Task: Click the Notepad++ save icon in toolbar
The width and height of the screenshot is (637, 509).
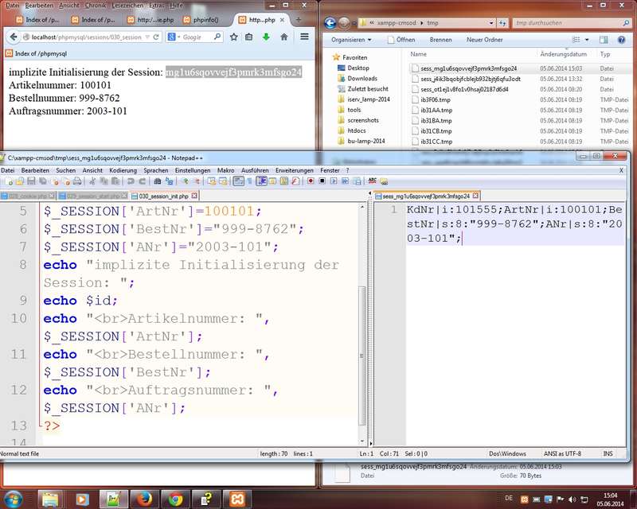Action: coord(31,181)
